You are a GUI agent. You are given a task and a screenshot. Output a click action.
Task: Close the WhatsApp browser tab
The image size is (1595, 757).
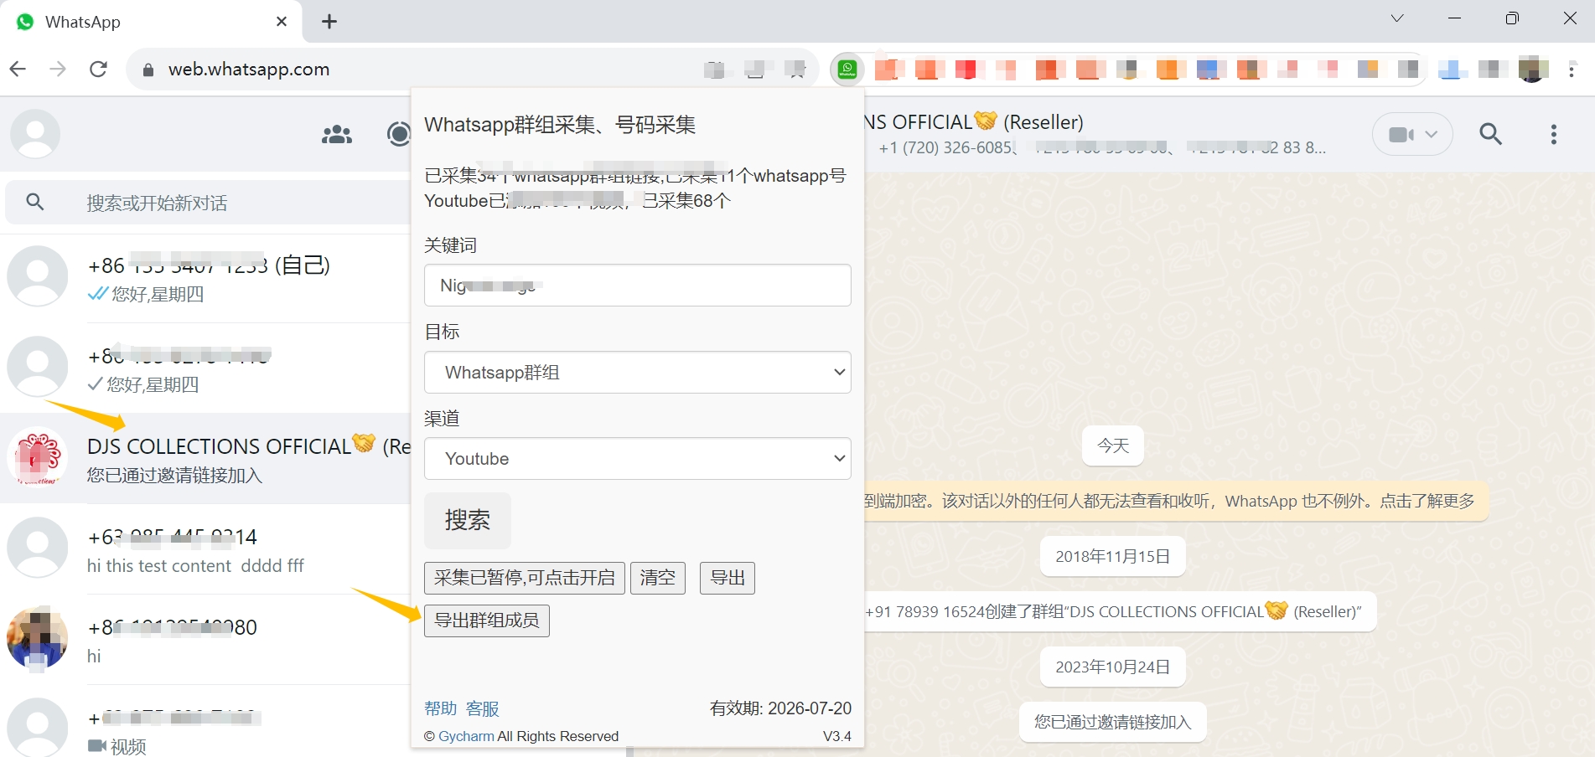(x=282, y=22)
